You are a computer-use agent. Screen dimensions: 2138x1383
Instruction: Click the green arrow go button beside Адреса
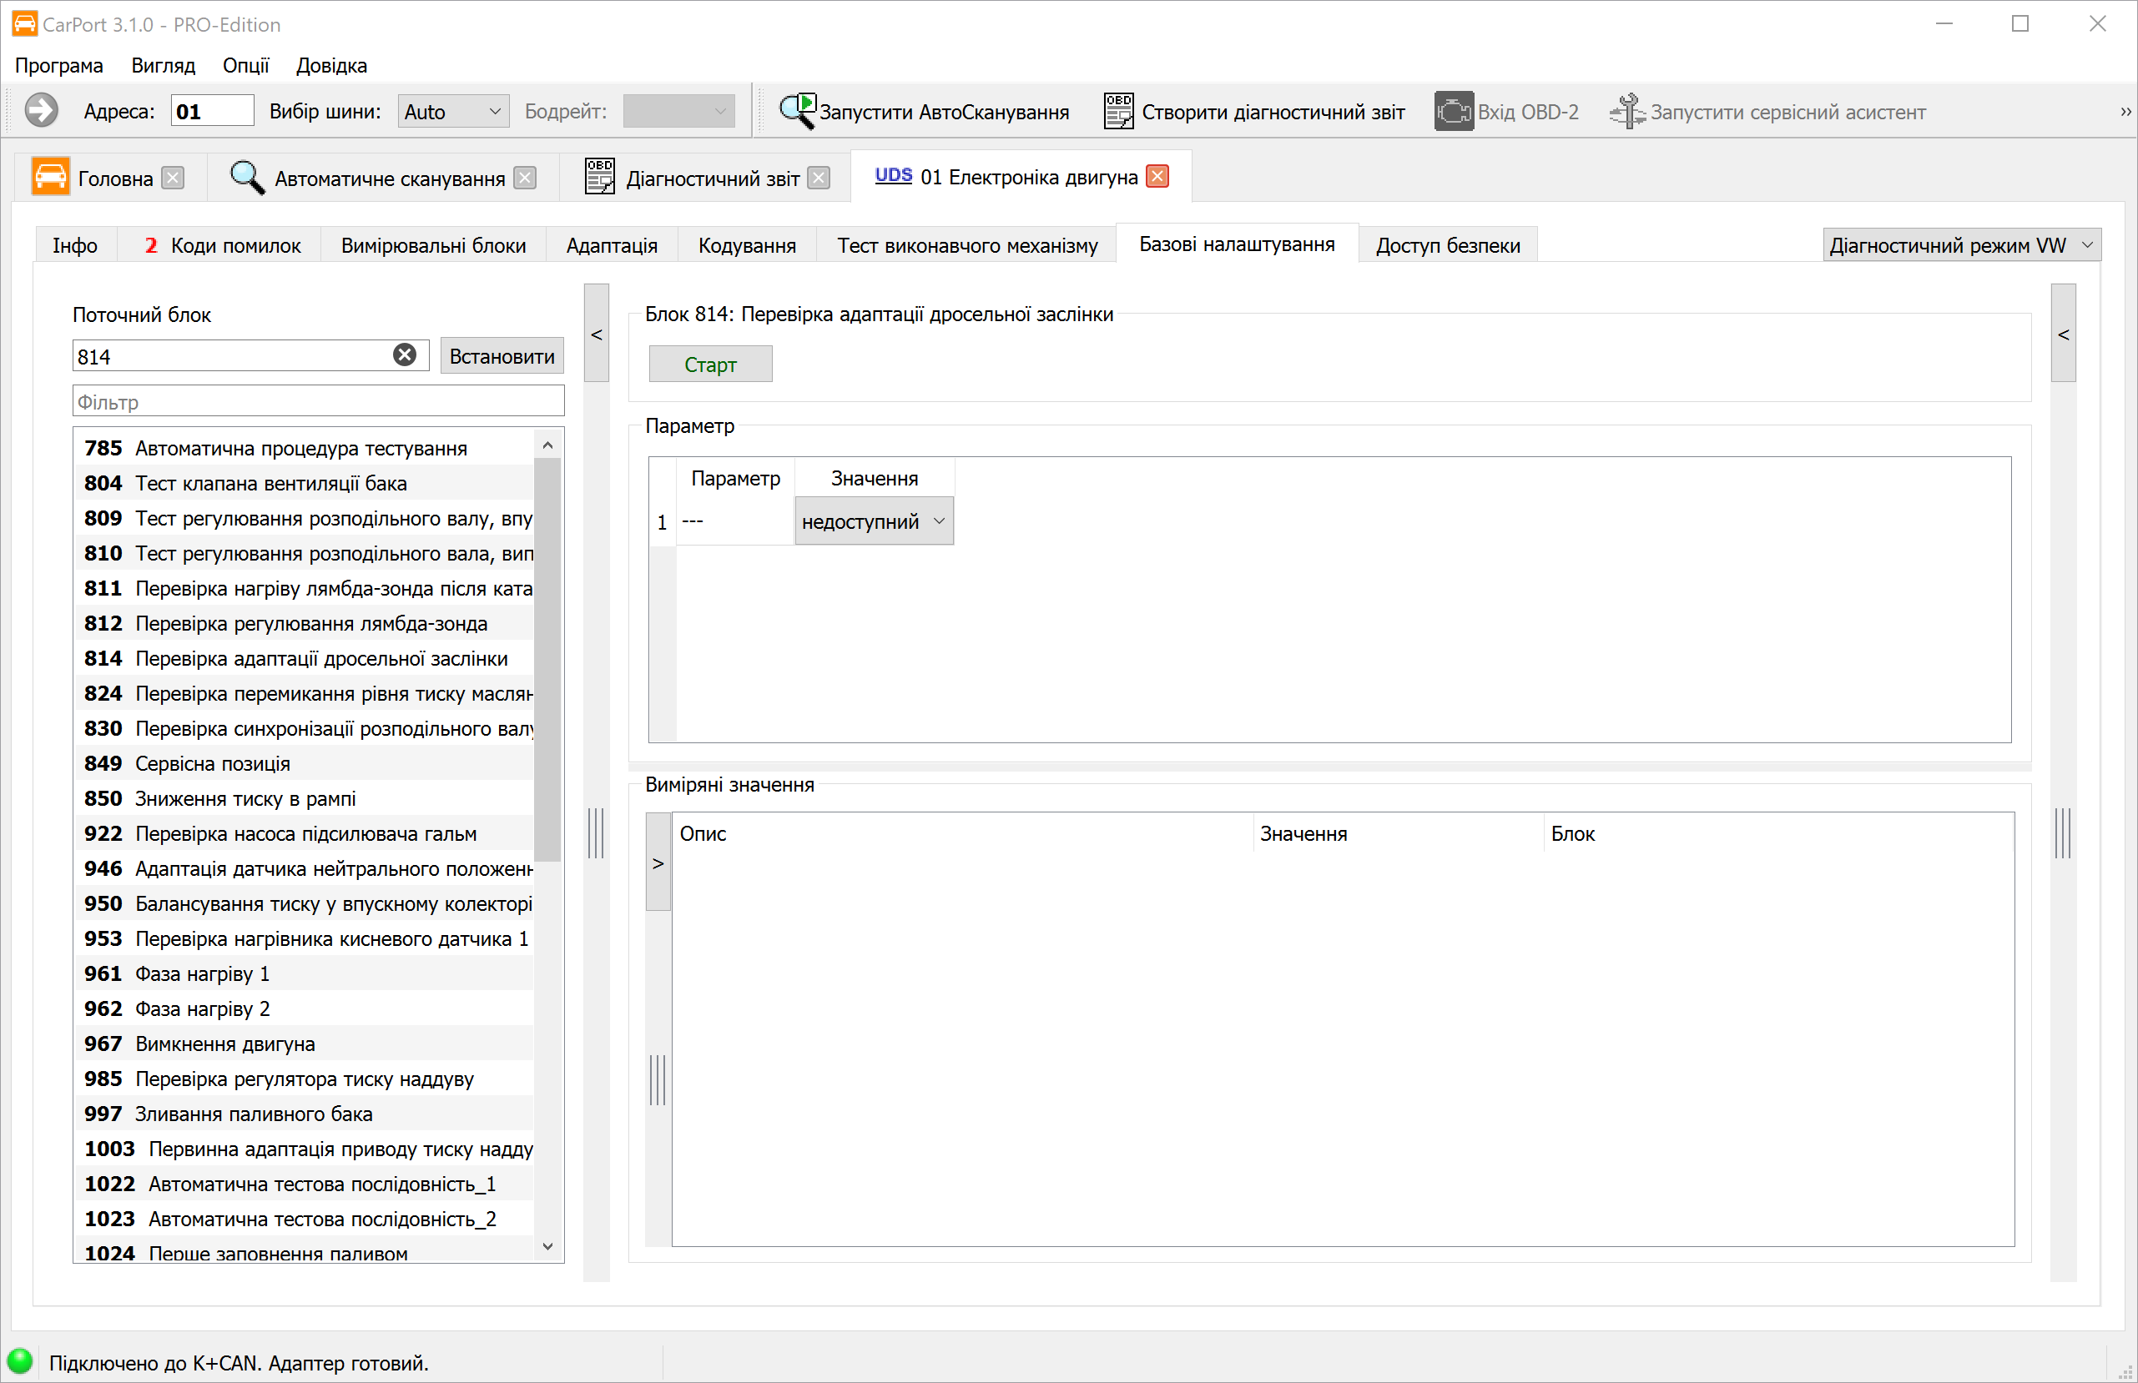click(x=40, y=112)
